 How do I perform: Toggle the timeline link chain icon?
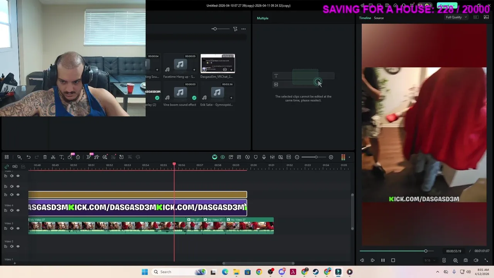click(x=7, y=166)
